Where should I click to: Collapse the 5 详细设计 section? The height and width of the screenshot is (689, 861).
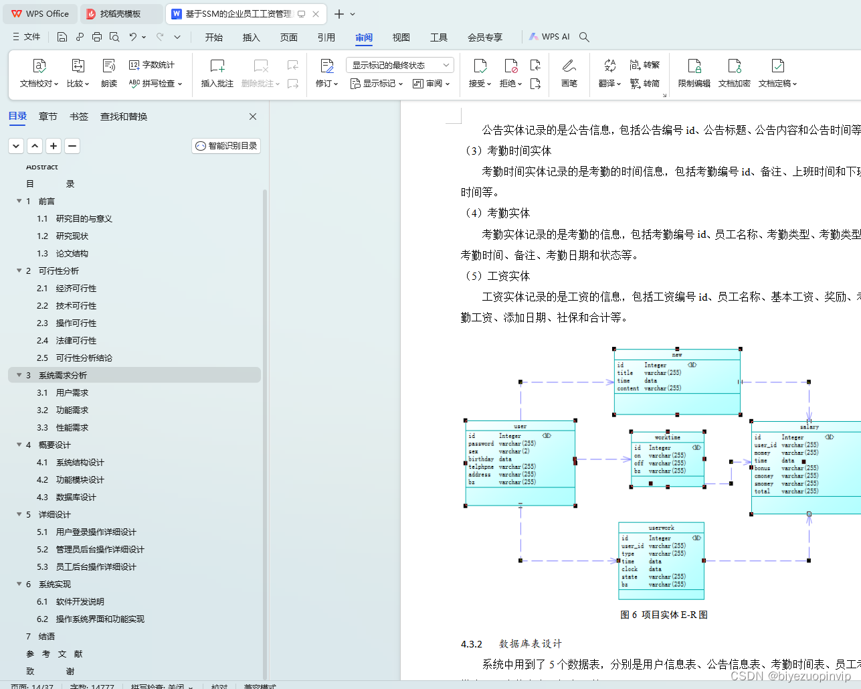[19, 514]
